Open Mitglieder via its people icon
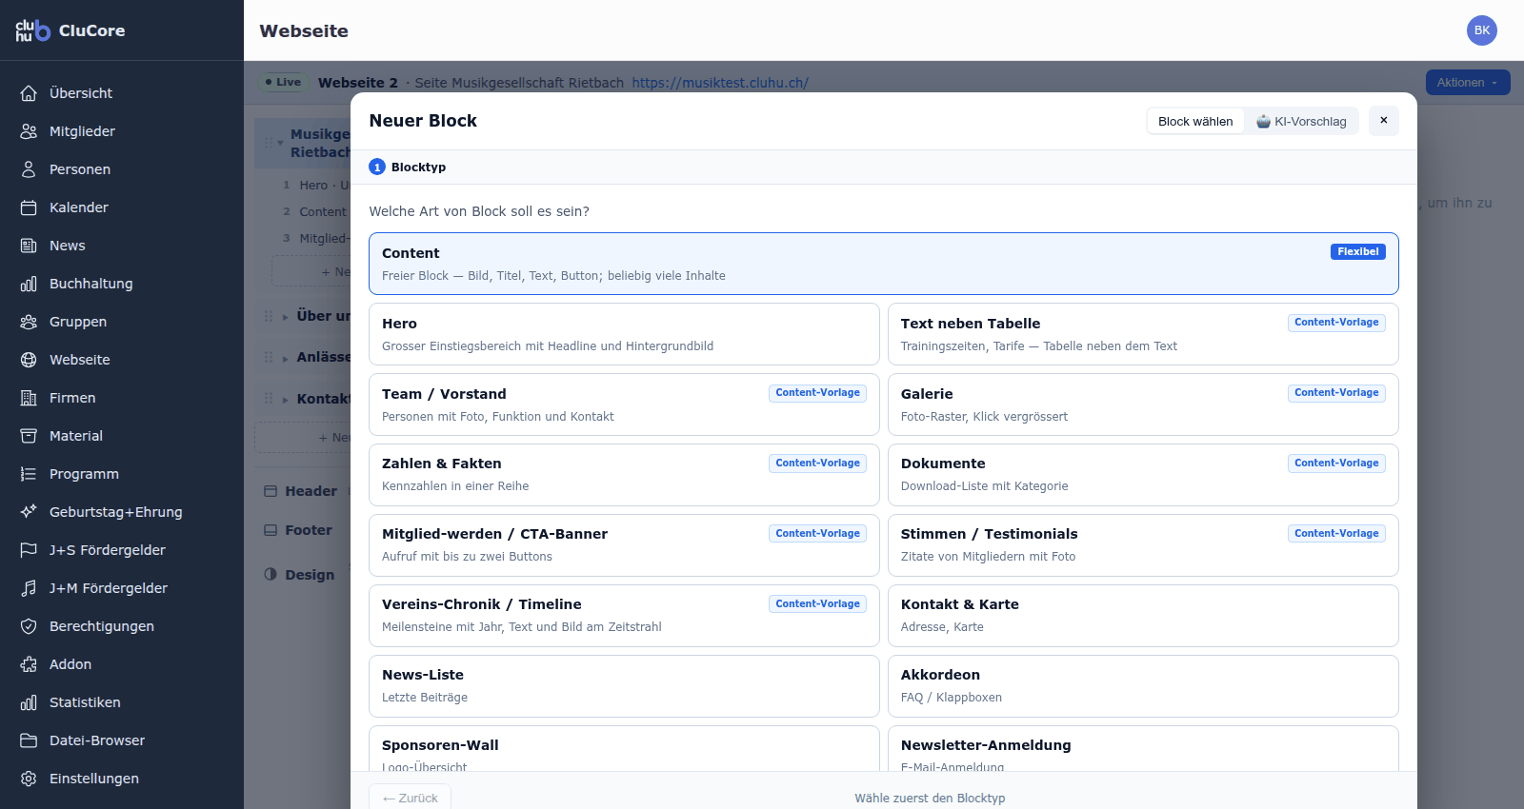Screen dimensions: 1524x809 tap(29, 131)
